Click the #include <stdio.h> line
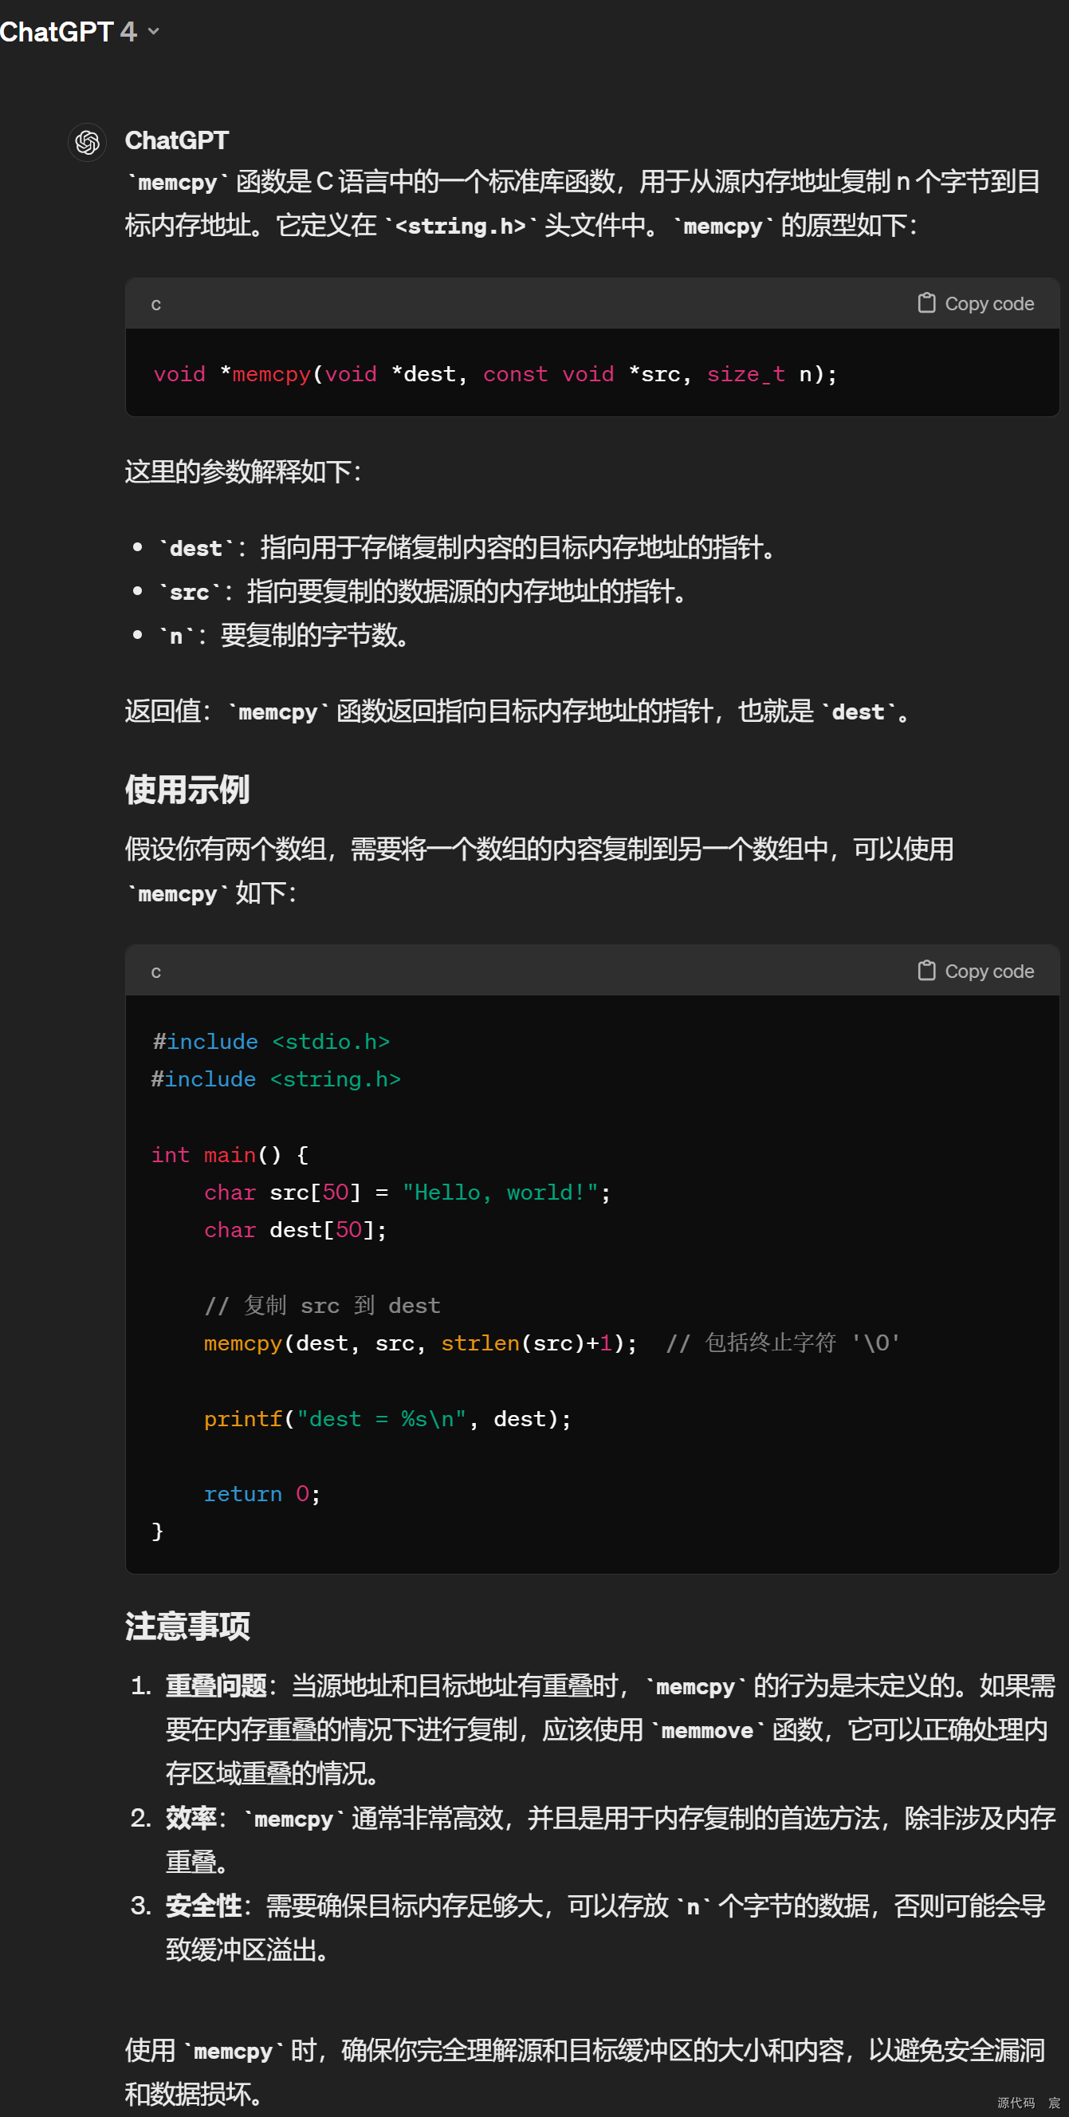 click(x=271, y=1042)
